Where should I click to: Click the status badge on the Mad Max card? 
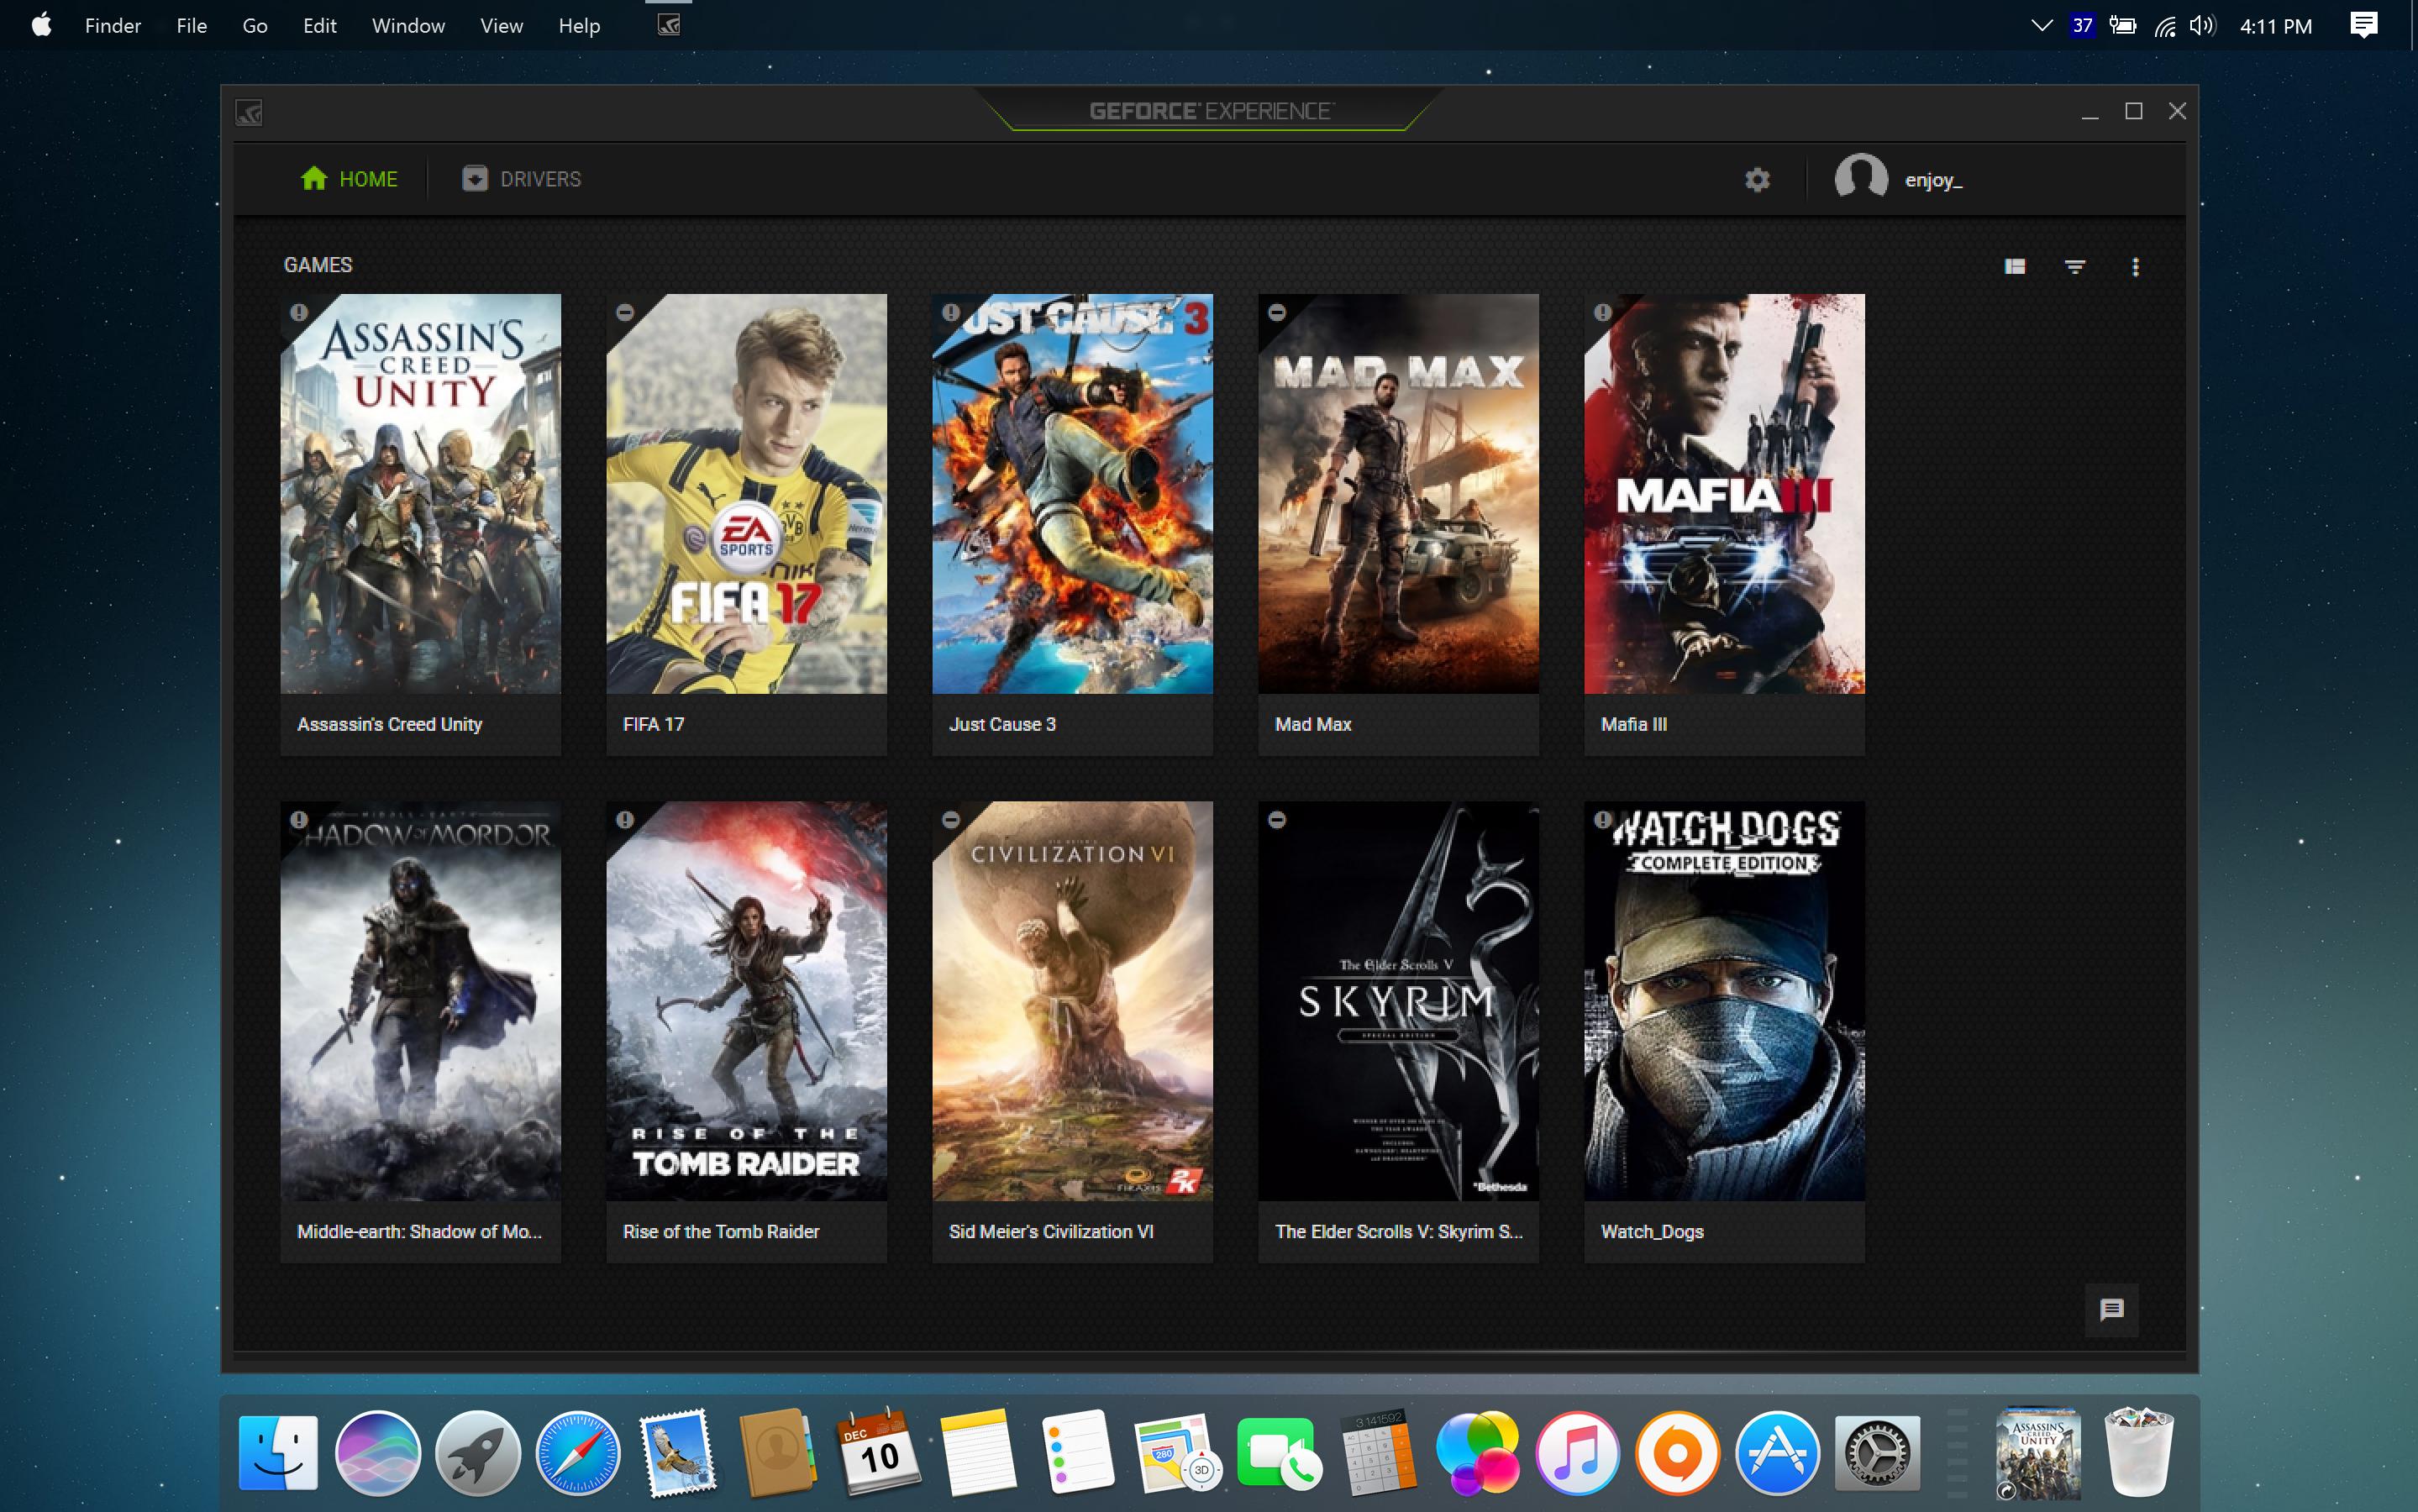(x=1277, y=312)
